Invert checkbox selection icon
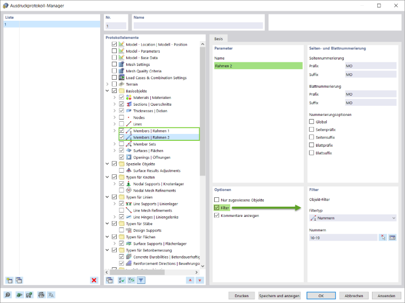405x303 pixels. coord(131,280)
